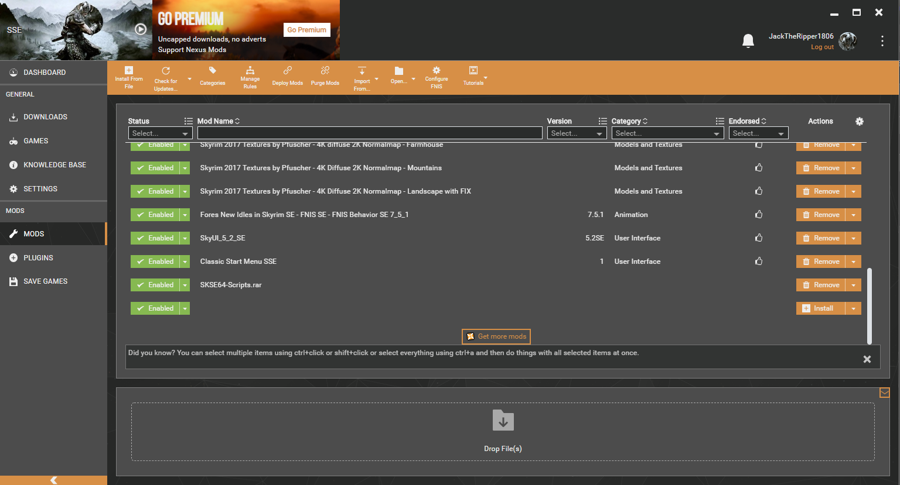Expand Install button options arrow
The image size is (900, 485).
853,308
